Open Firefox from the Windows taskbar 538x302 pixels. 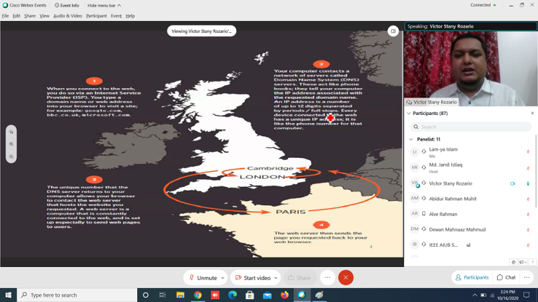pyautogui.click(x=284, y=295)
